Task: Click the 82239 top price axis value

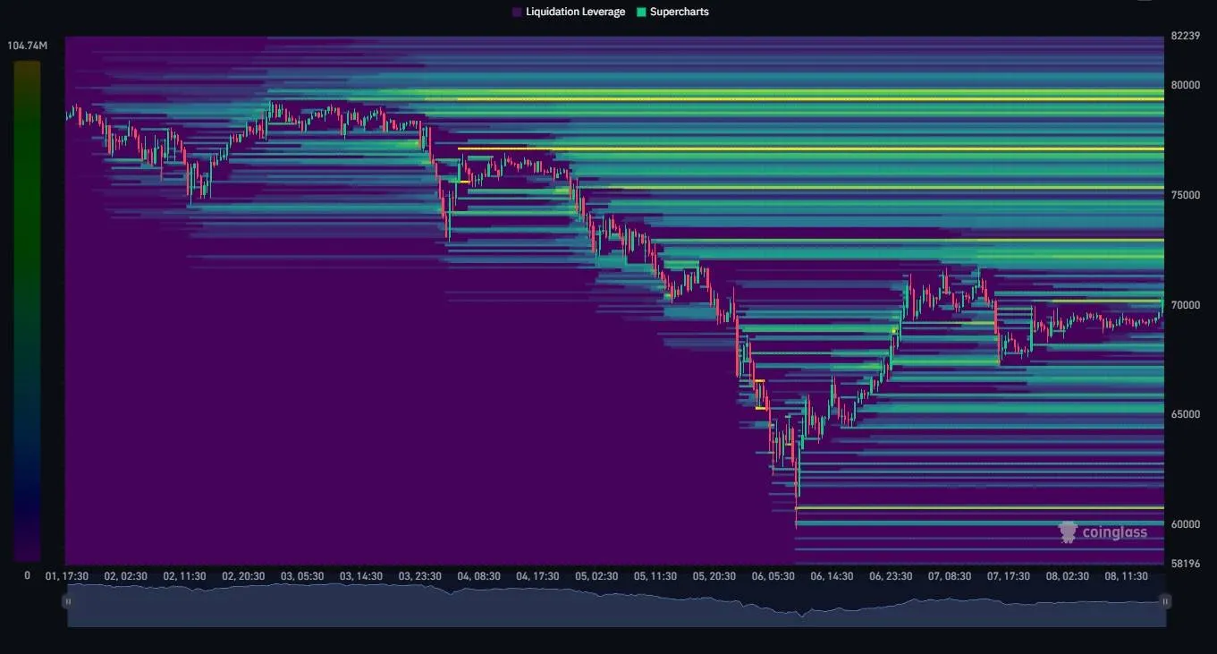Action: tap(1185, 37)
